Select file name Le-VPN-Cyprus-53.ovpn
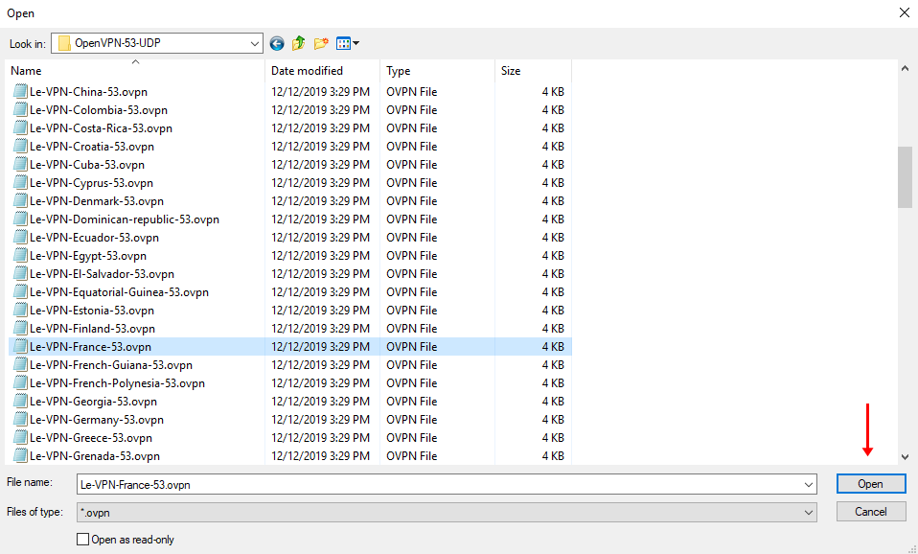 (91, 182)
